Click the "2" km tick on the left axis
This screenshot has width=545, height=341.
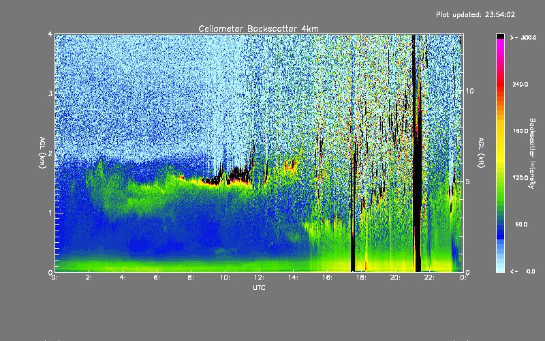(x=50, y=153)
